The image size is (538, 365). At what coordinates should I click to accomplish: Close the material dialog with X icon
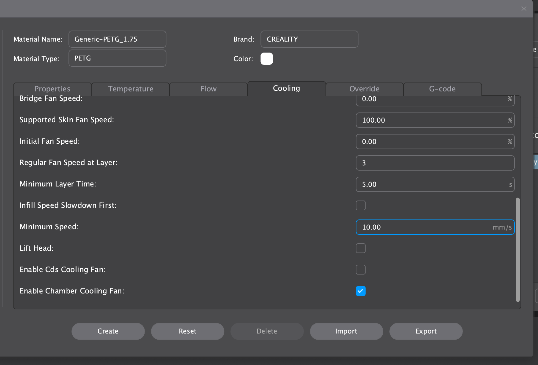(524, 9)
